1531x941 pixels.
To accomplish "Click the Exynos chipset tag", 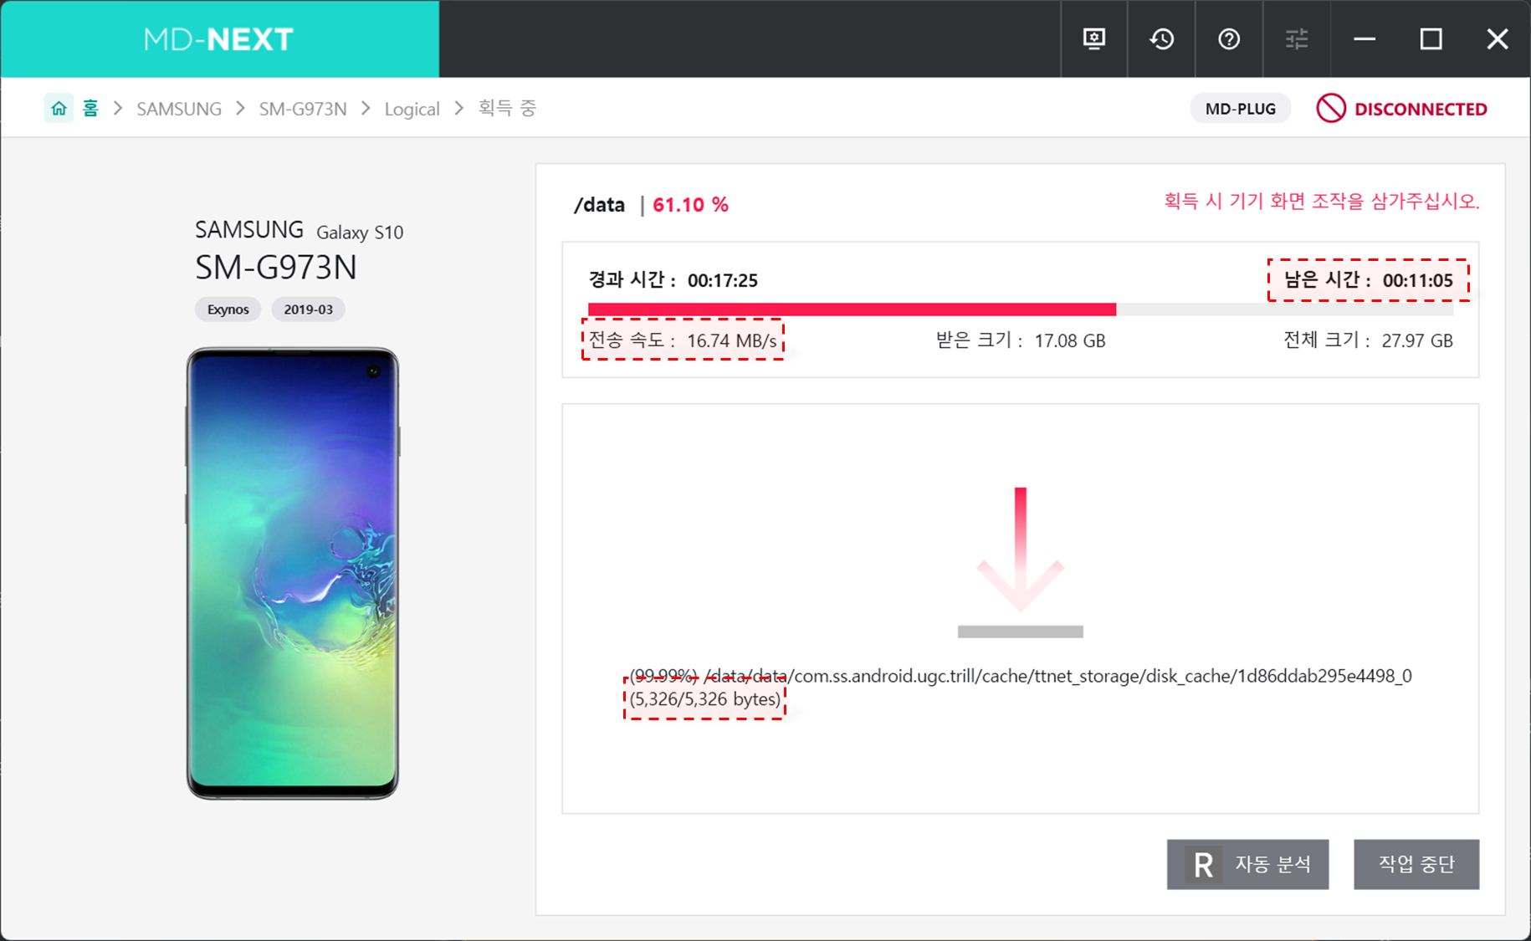I will click(x=228, y=309).
